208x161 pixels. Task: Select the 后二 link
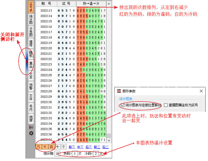(x=105, y=147)
